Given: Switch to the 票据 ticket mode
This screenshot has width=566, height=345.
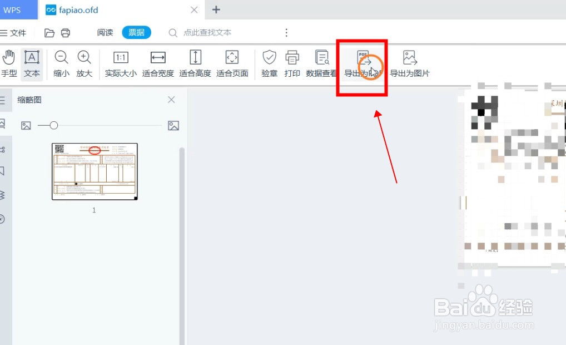Looking at the screenshot, I should pyautogui.click(x=137, y=32).
